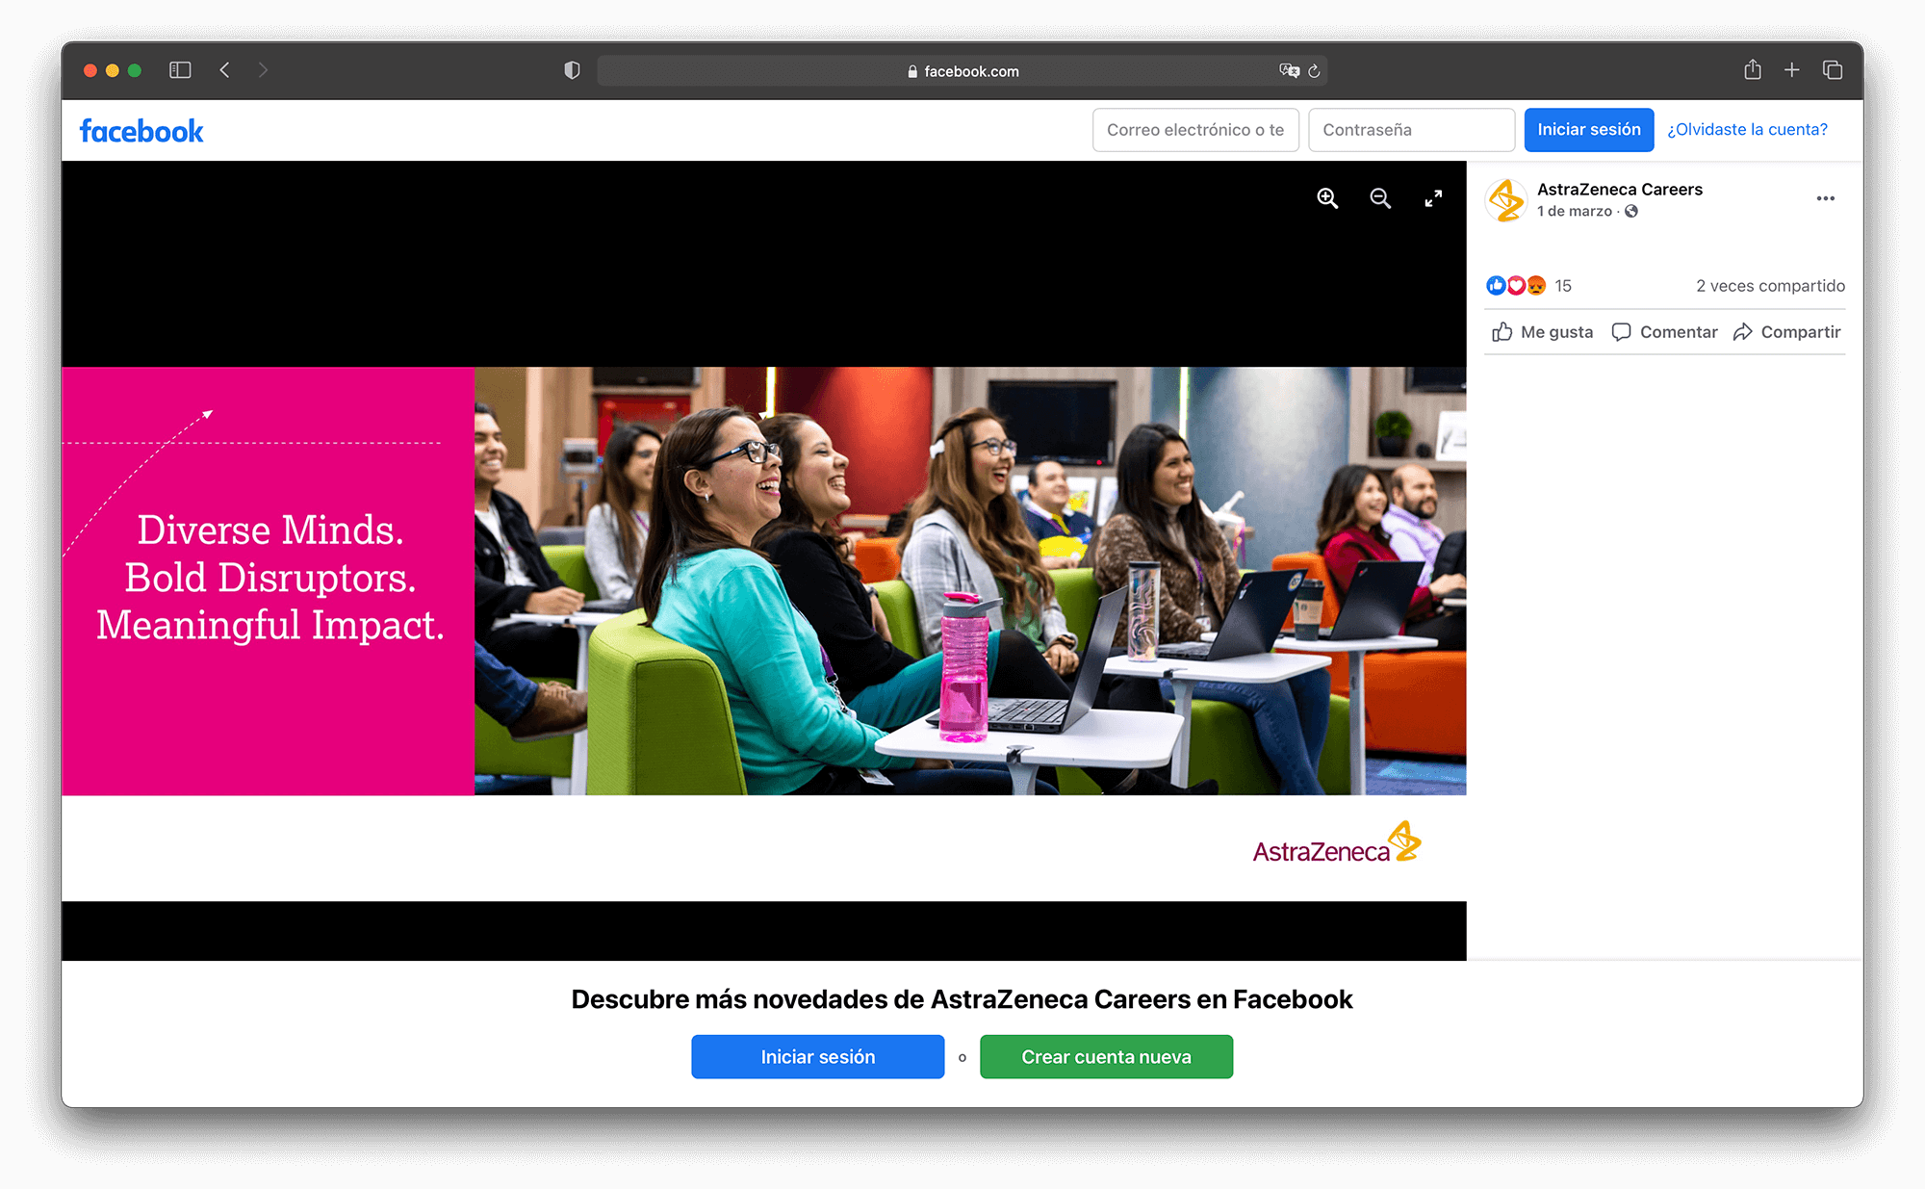
Task: Zoom in on the photo
Action: tap(1327, 198)
